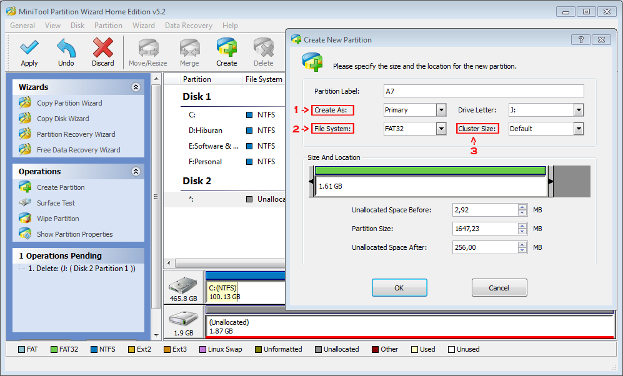Screen dimensions: 623x376
Task: Decrease Unallocated Space After with spinner
Action: click(522, 250)
